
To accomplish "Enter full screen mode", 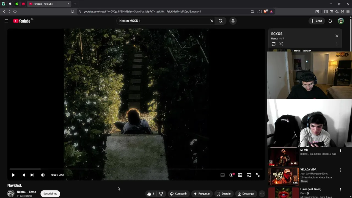I will [258, 175].
